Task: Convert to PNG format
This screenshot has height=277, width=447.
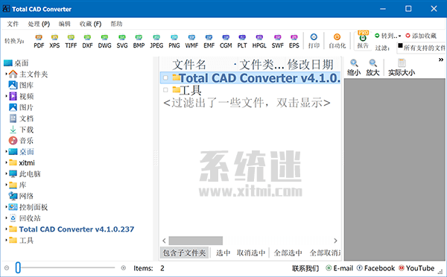Action: tap(174, 41)
